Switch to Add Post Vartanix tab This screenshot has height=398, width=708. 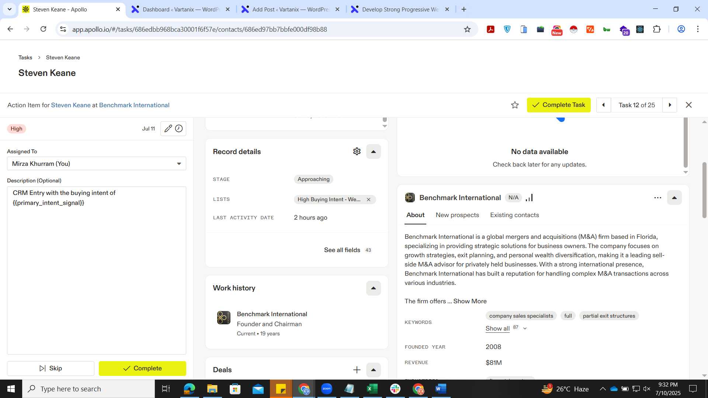(x=290, y=9)
